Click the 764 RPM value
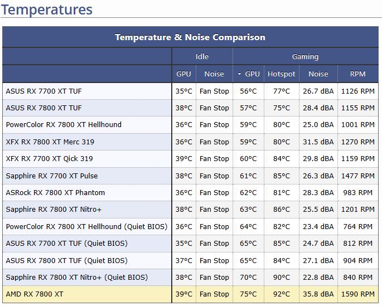This screenshot has width=382, height=306. 357,227
